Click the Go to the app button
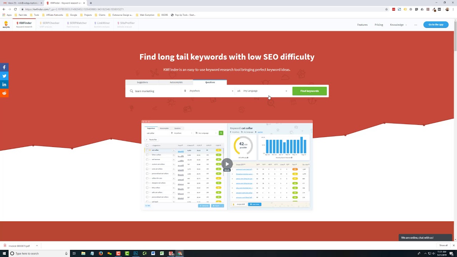Screen dimensions: 457x257 click(436, 25)
